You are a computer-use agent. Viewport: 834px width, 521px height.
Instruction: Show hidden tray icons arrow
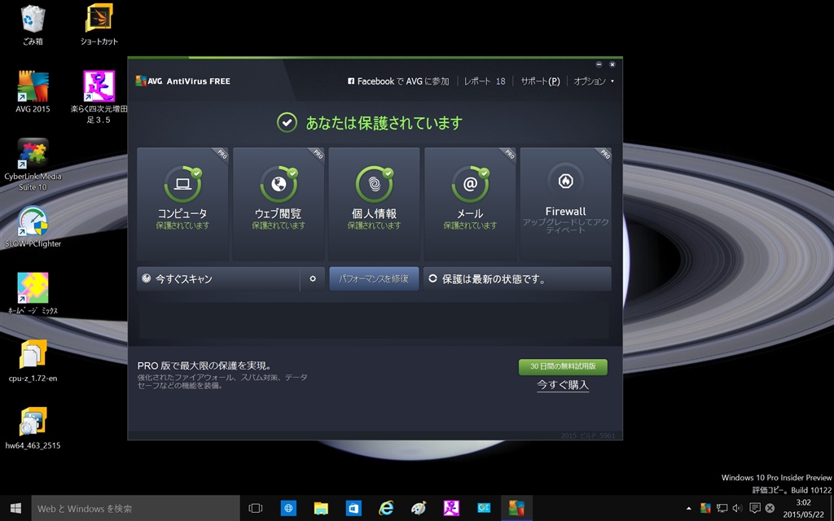click(x=689, y=508)
